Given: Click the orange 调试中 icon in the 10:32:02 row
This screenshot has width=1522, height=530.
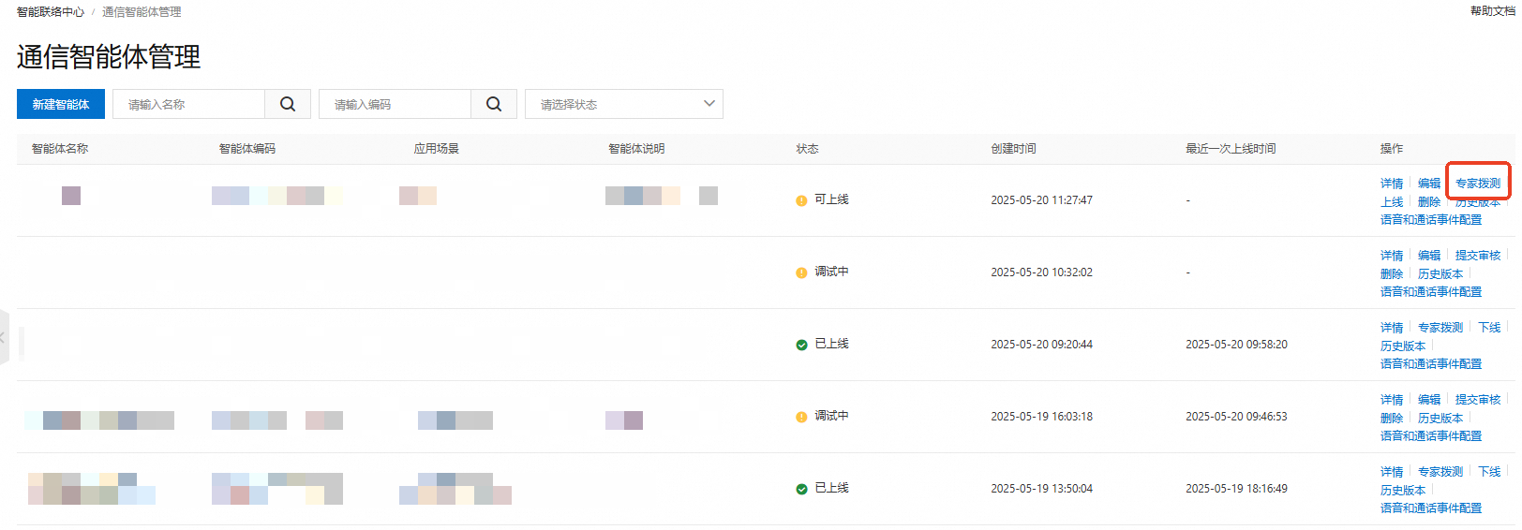Looking at the screenshot, I should click(801, 272).
